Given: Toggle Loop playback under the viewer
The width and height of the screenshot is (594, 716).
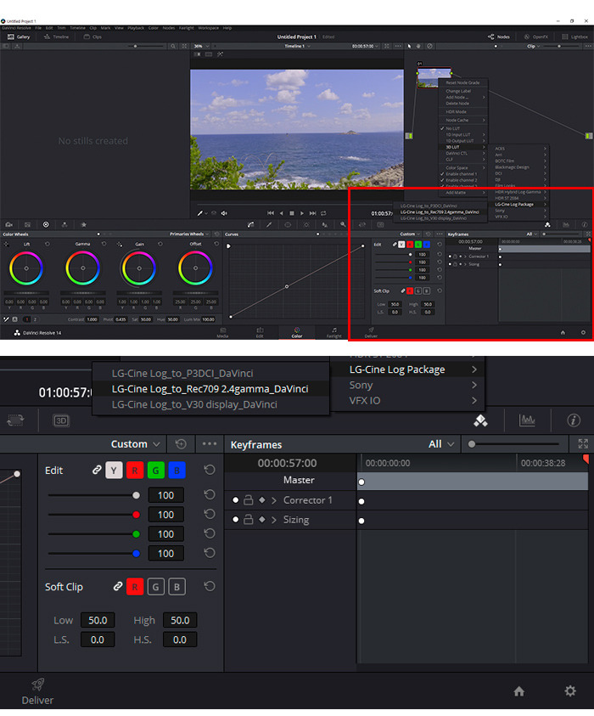Looking at the screenshot, I should [323, 213].
